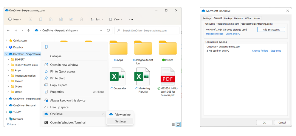This screenshot has height=136, width=296.
Task: Open the Sort dropdown menu
Action: click(97, 19)
